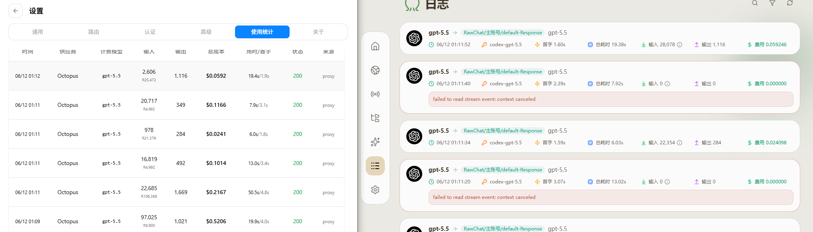Click the $0.2167 cost cell
Viewport: 813px width, 232px height.
(x=216, y=192)
